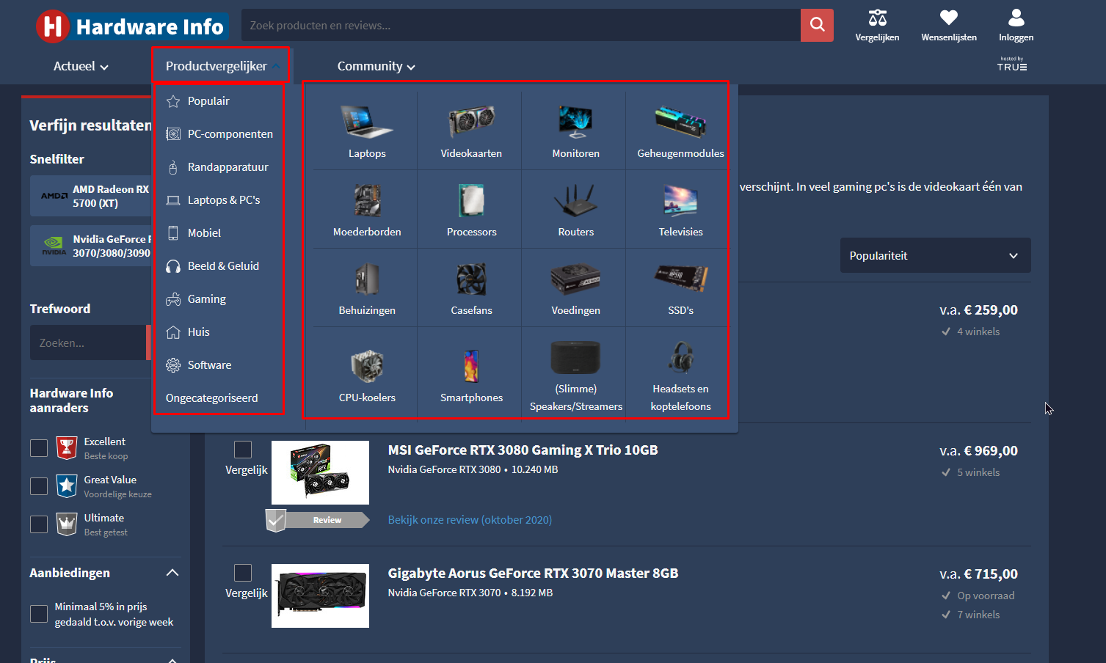Select Randapparatuur in the category menu
The width and height of the screenshot is (1106, 663).
pos(219,167)
